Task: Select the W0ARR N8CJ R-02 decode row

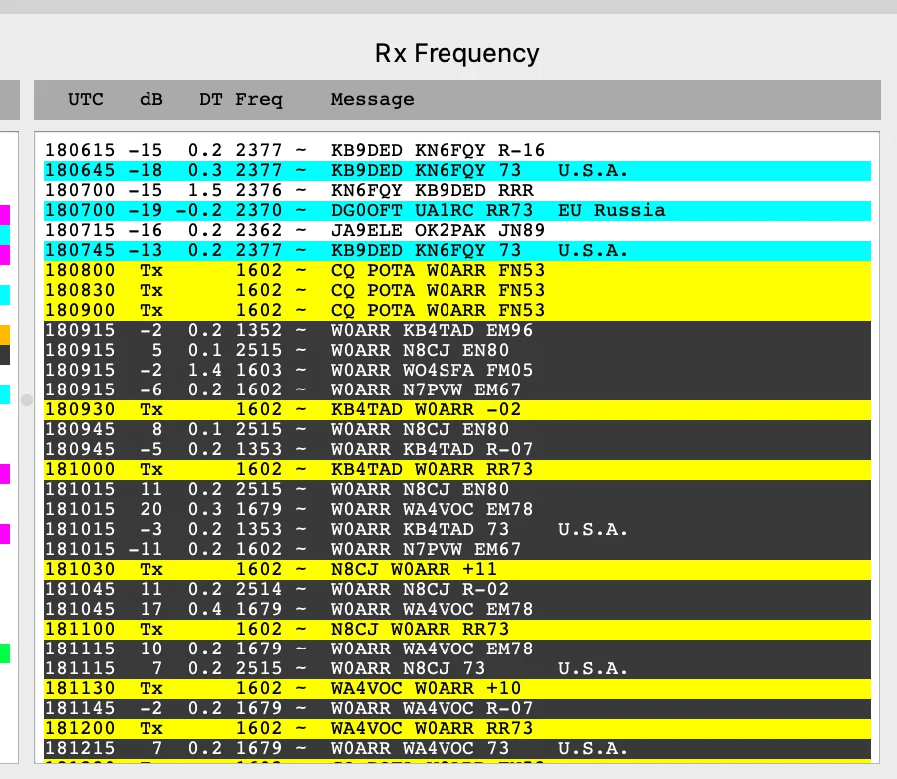Action: (x=457, y=590)
